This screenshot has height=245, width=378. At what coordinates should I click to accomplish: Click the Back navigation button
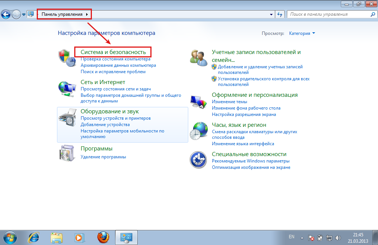pos(6,14)
